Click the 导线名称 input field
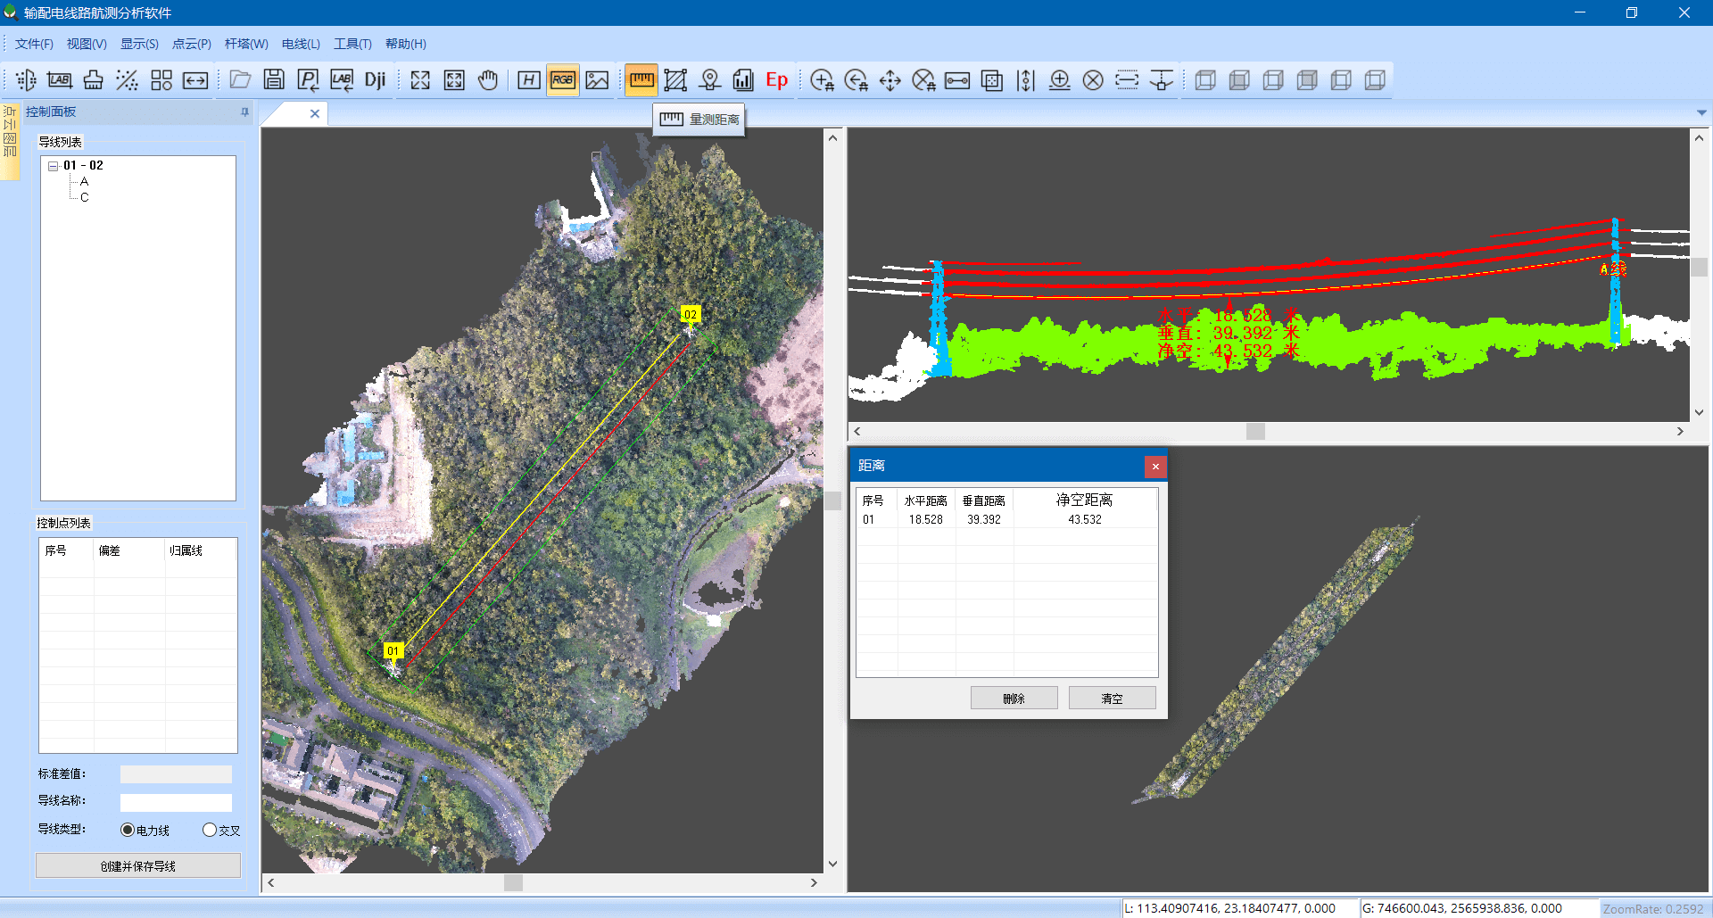The width and height of the screenshot is (1713, 918). pyautogui.click(x=176, y=802)
